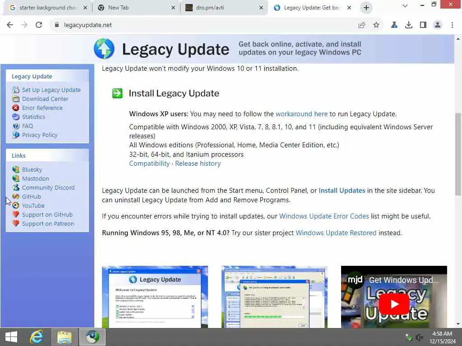Click the Privacy Policy info icon
Viewport: 462px width, 346px height.
[16, 135]
